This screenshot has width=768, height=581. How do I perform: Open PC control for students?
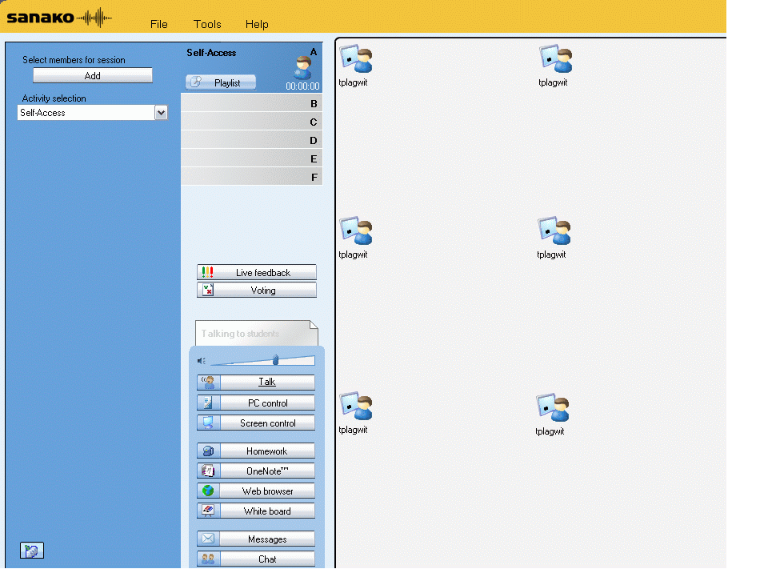(256, 403)
